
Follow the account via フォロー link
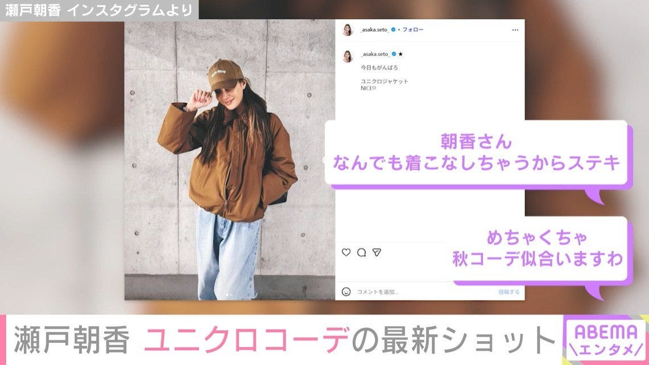(412, 30)
